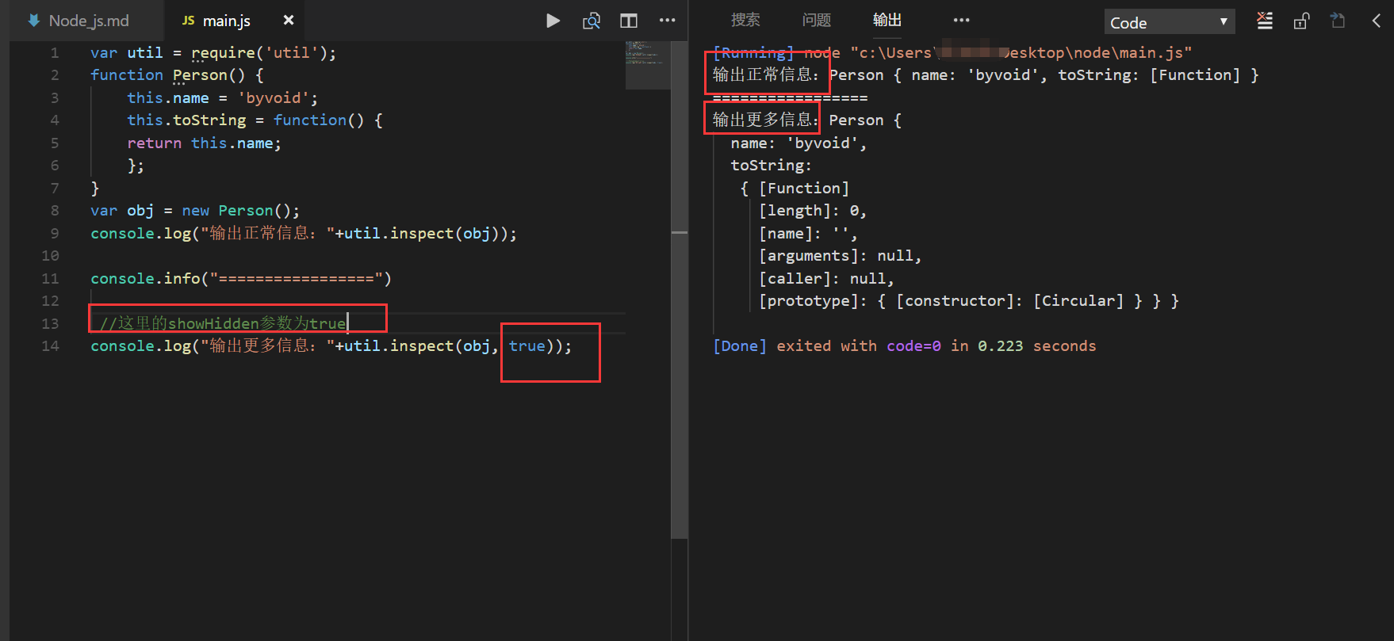Toggle output scroll lock
This screenshot has height=641, width=1394.
pos(1301,21)
